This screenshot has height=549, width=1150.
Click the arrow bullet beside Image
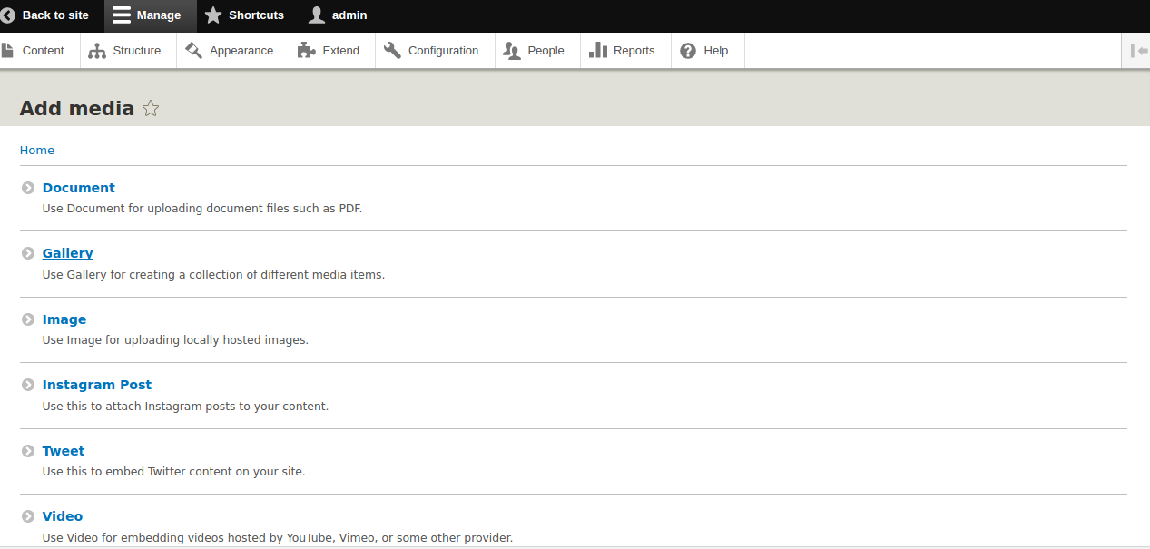(28, 320)
